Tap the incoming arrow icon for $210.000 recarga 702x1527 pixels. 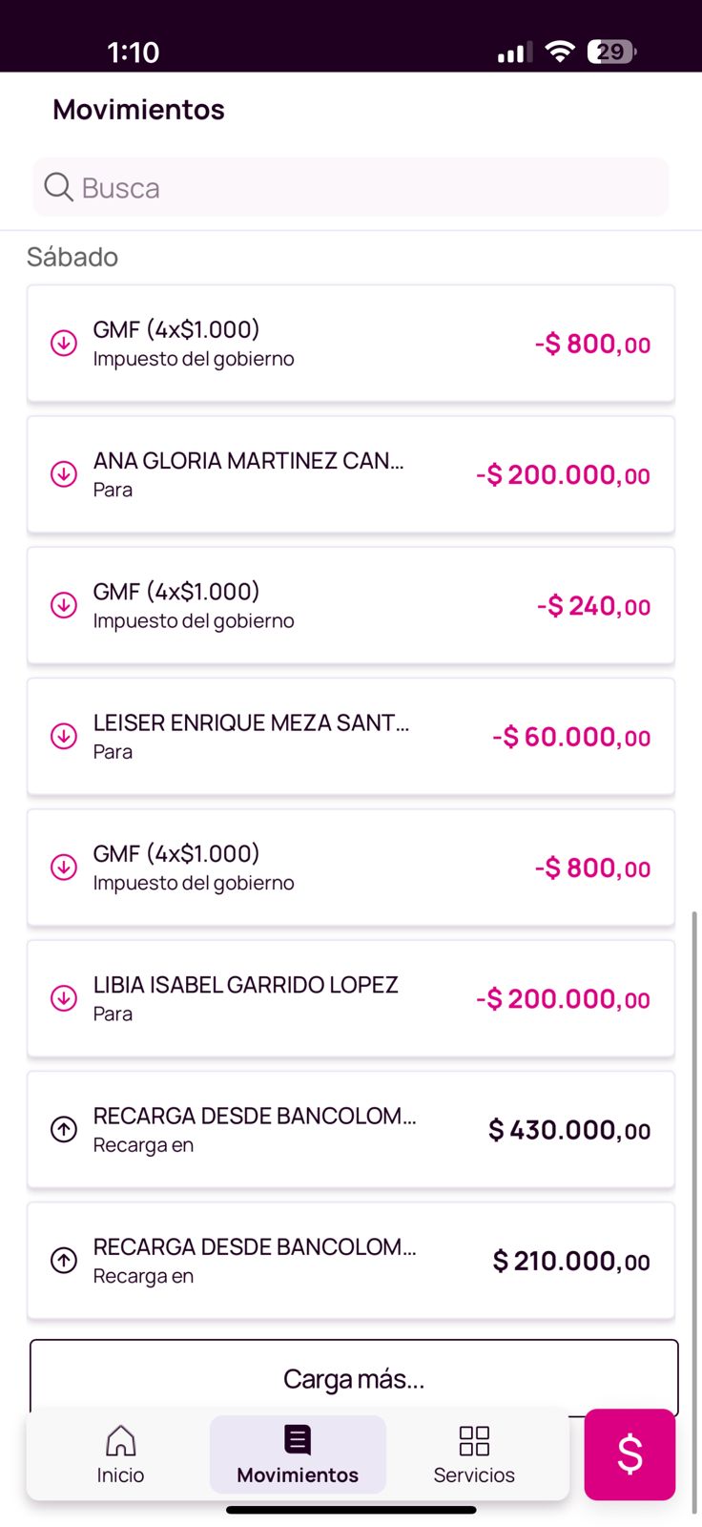coord(64,1261)
